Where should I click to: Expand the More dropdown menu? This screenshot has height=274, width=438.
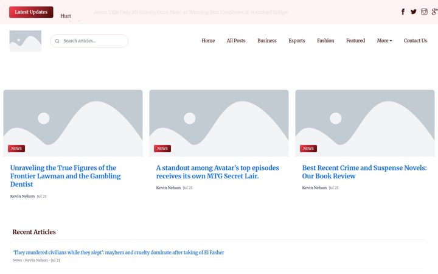384,41
